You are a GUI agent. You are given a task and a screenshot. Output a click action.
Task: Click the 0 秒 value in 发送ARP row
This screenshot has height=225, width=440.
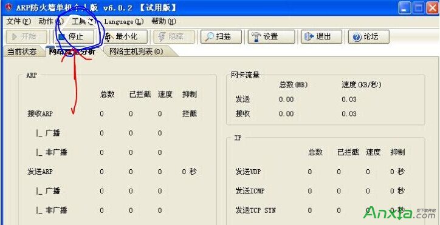[x=189, y=172]
